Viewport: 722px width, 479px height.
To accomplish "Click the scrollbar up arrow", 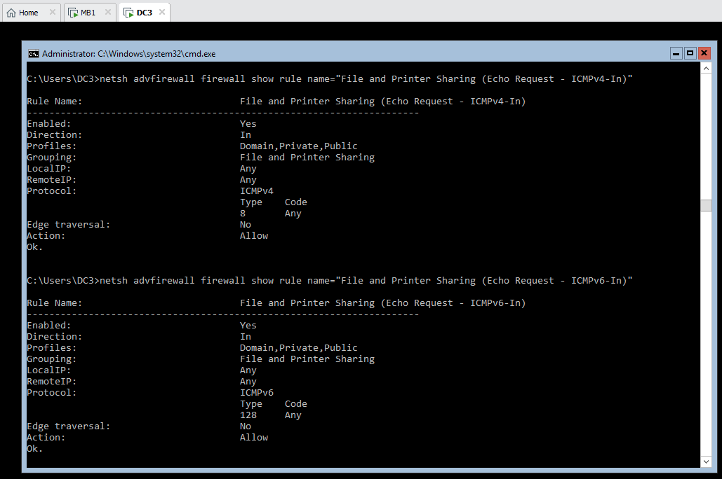I will click(706, 68).
